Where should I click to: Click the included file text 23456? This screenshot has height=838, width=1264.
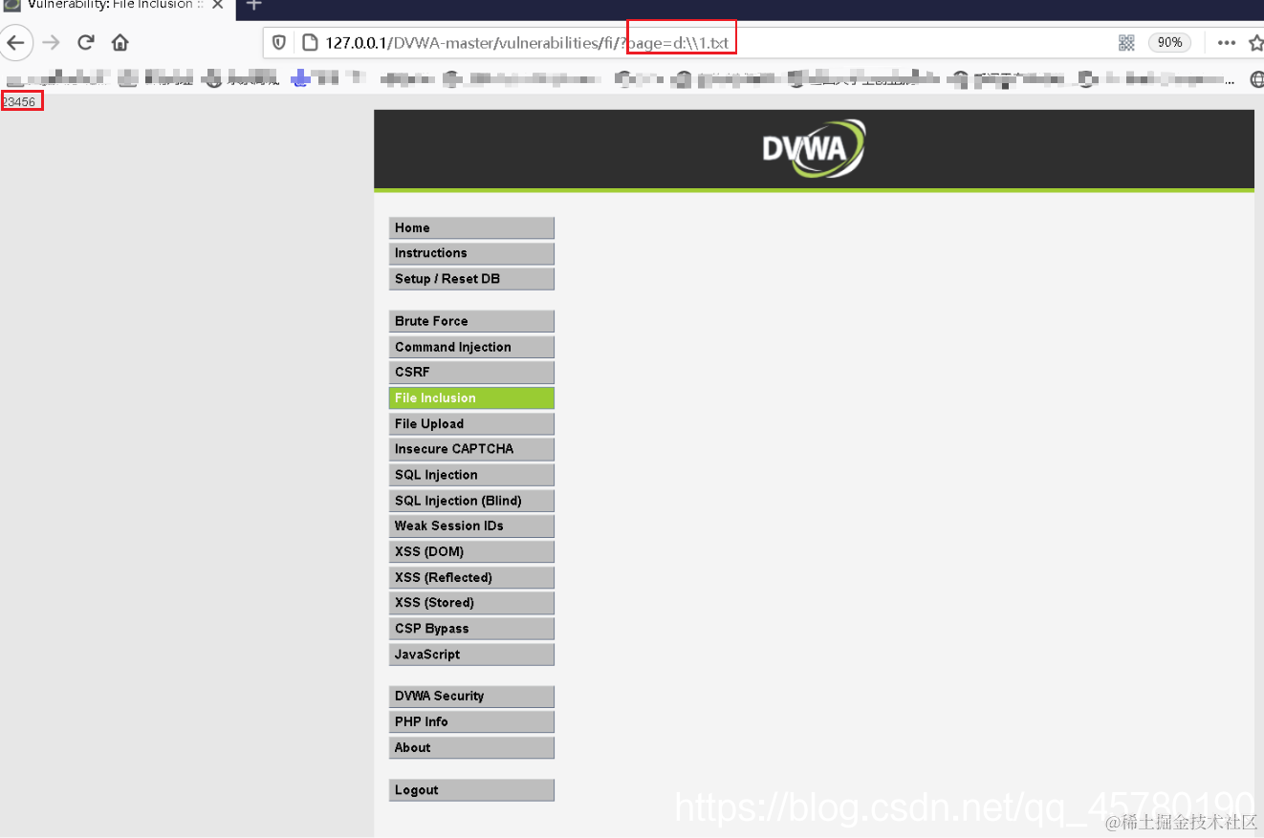[19, 101]
